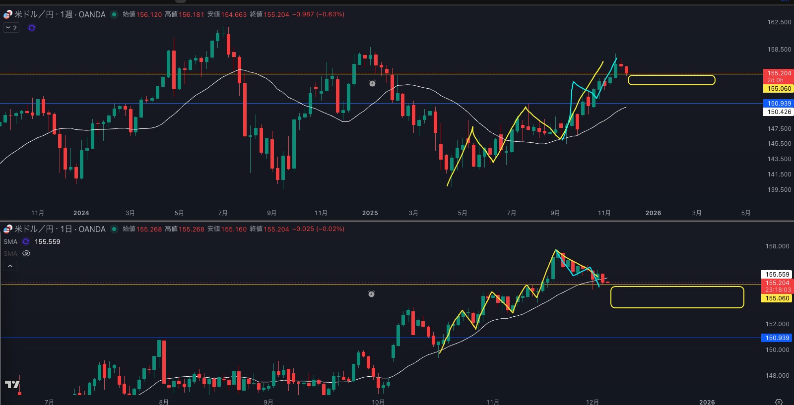Click green market status dot on daily chart
Screen dimensions: 794x405
pos(114,229)
